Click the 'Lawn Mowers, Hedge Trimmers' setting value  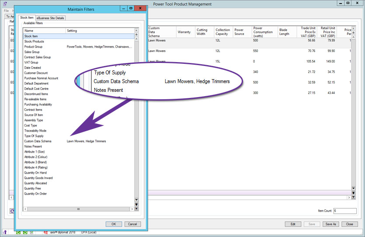point(87,141)
